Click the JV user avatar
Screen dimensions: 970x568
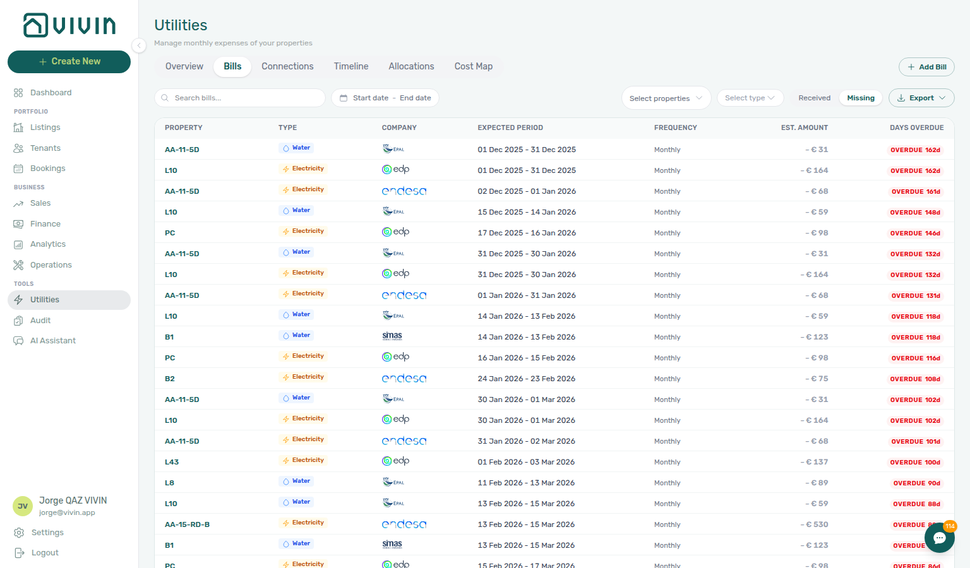[23, 506]
